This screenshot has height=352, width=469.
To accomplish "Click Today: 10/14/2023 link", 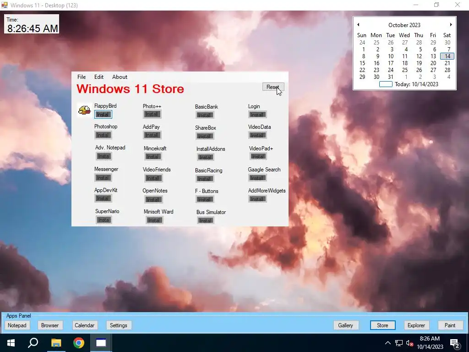I will tap(416, 84).
